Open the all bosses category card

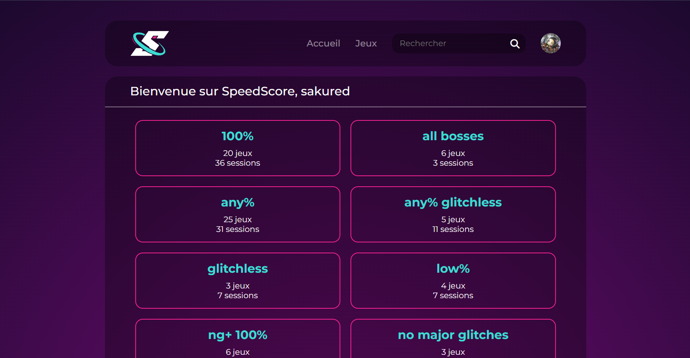(x=453, y=148)
